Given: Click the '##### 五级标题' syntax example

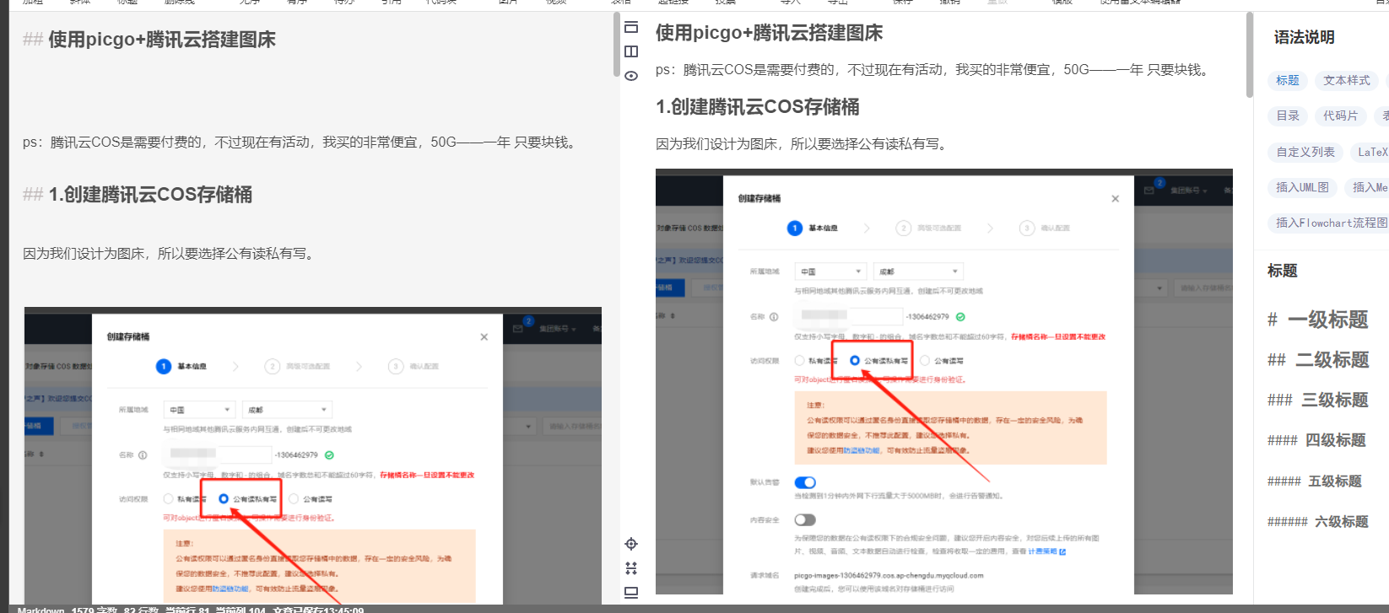Looking at the screenshot, I should click(1315, 481).
